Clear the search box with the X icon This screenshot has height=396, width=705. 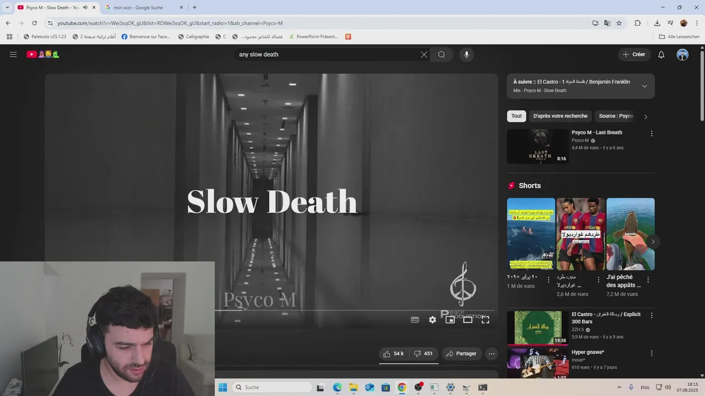coord(424,54)
